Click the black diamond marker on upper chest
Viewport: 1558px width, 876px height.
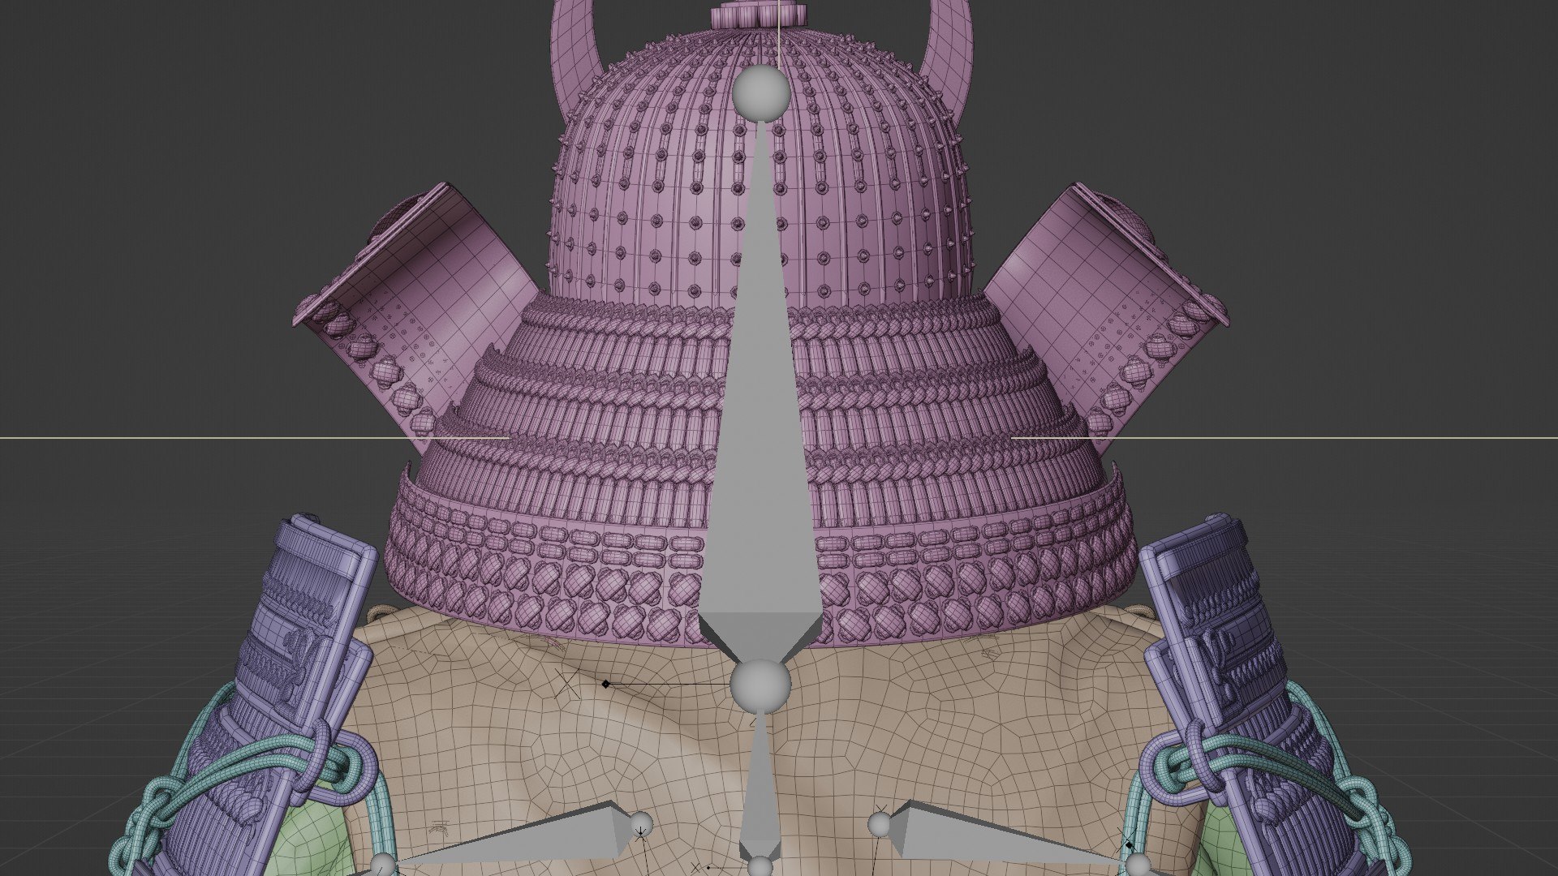coord(605,684)
